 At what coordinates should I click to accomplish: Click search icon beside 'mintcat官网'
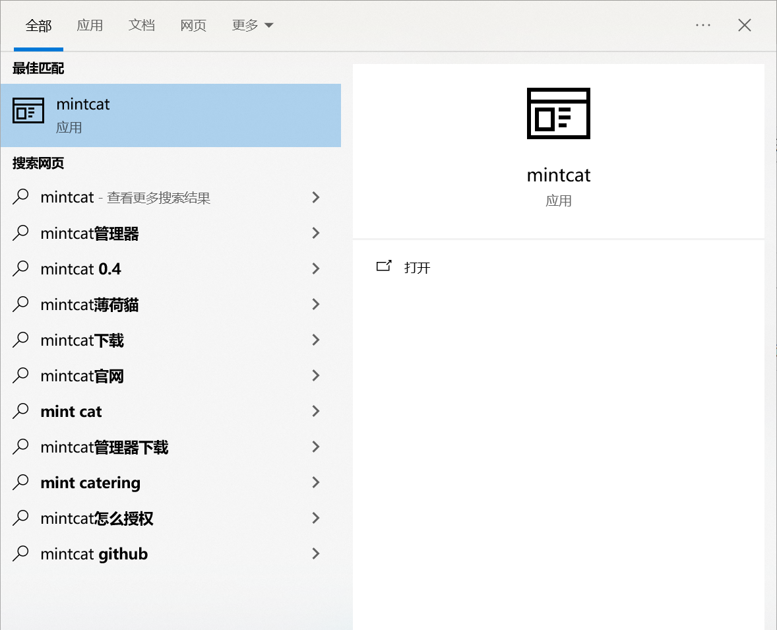(x=21, y=375)
